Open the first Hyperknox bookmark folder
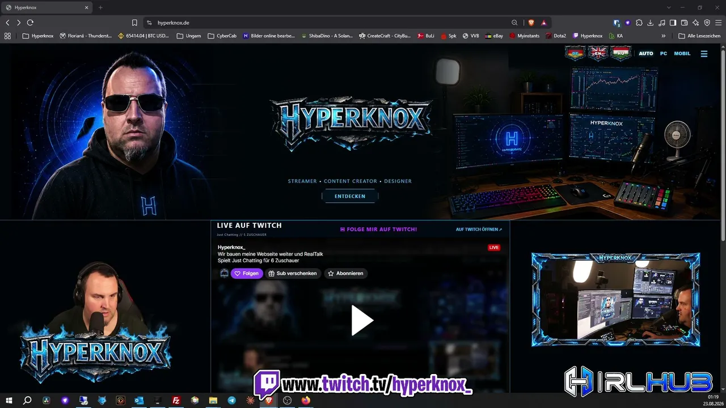 coord(38,36)
